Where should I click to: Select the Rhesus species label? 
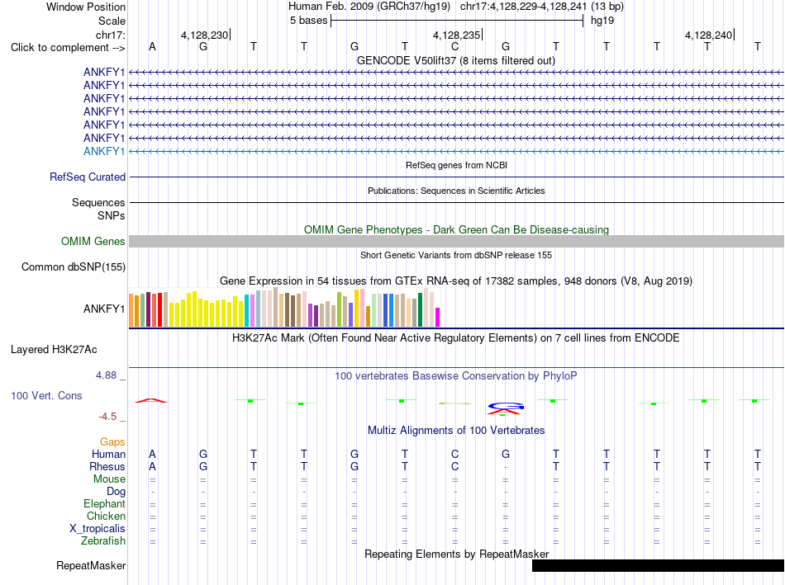pyautogui.click(x=107, y=466)
